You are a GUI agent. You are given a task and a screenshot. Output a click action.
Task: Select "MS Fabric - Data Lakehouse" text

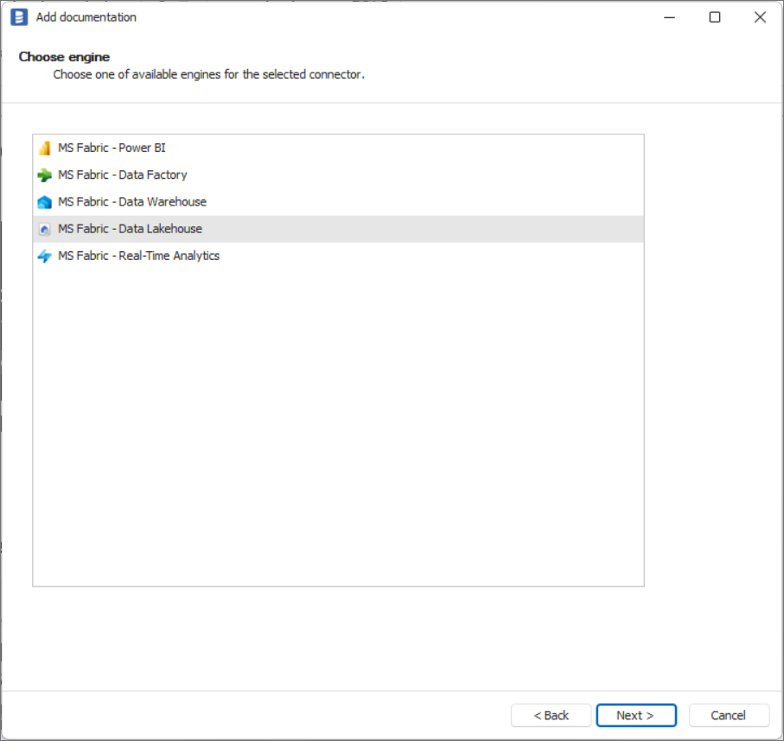[130, 229]
